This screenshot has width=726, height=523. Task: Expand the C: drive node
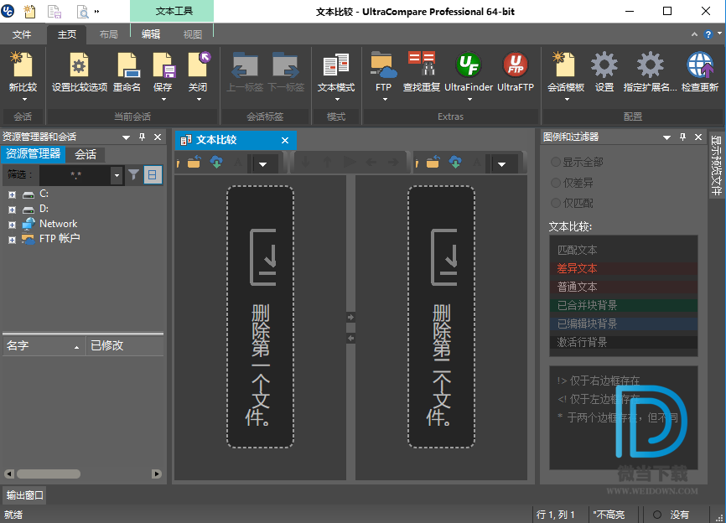[12, 194]
